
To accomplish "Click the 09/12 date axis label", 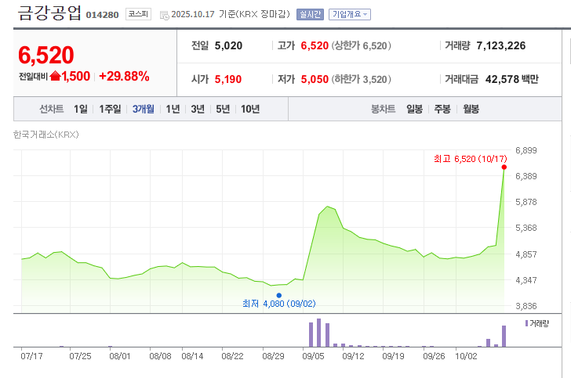I will (x=353, y=356).
